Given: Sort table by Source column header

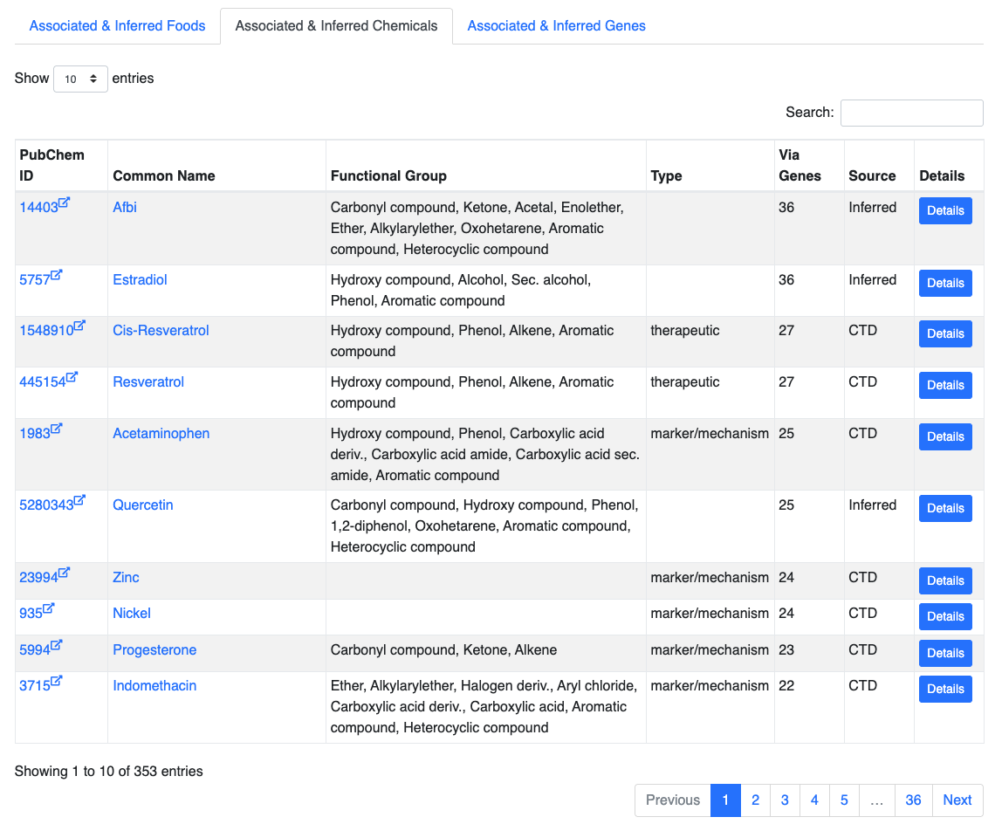Looking at the screenshot, I should coord(879,166).
